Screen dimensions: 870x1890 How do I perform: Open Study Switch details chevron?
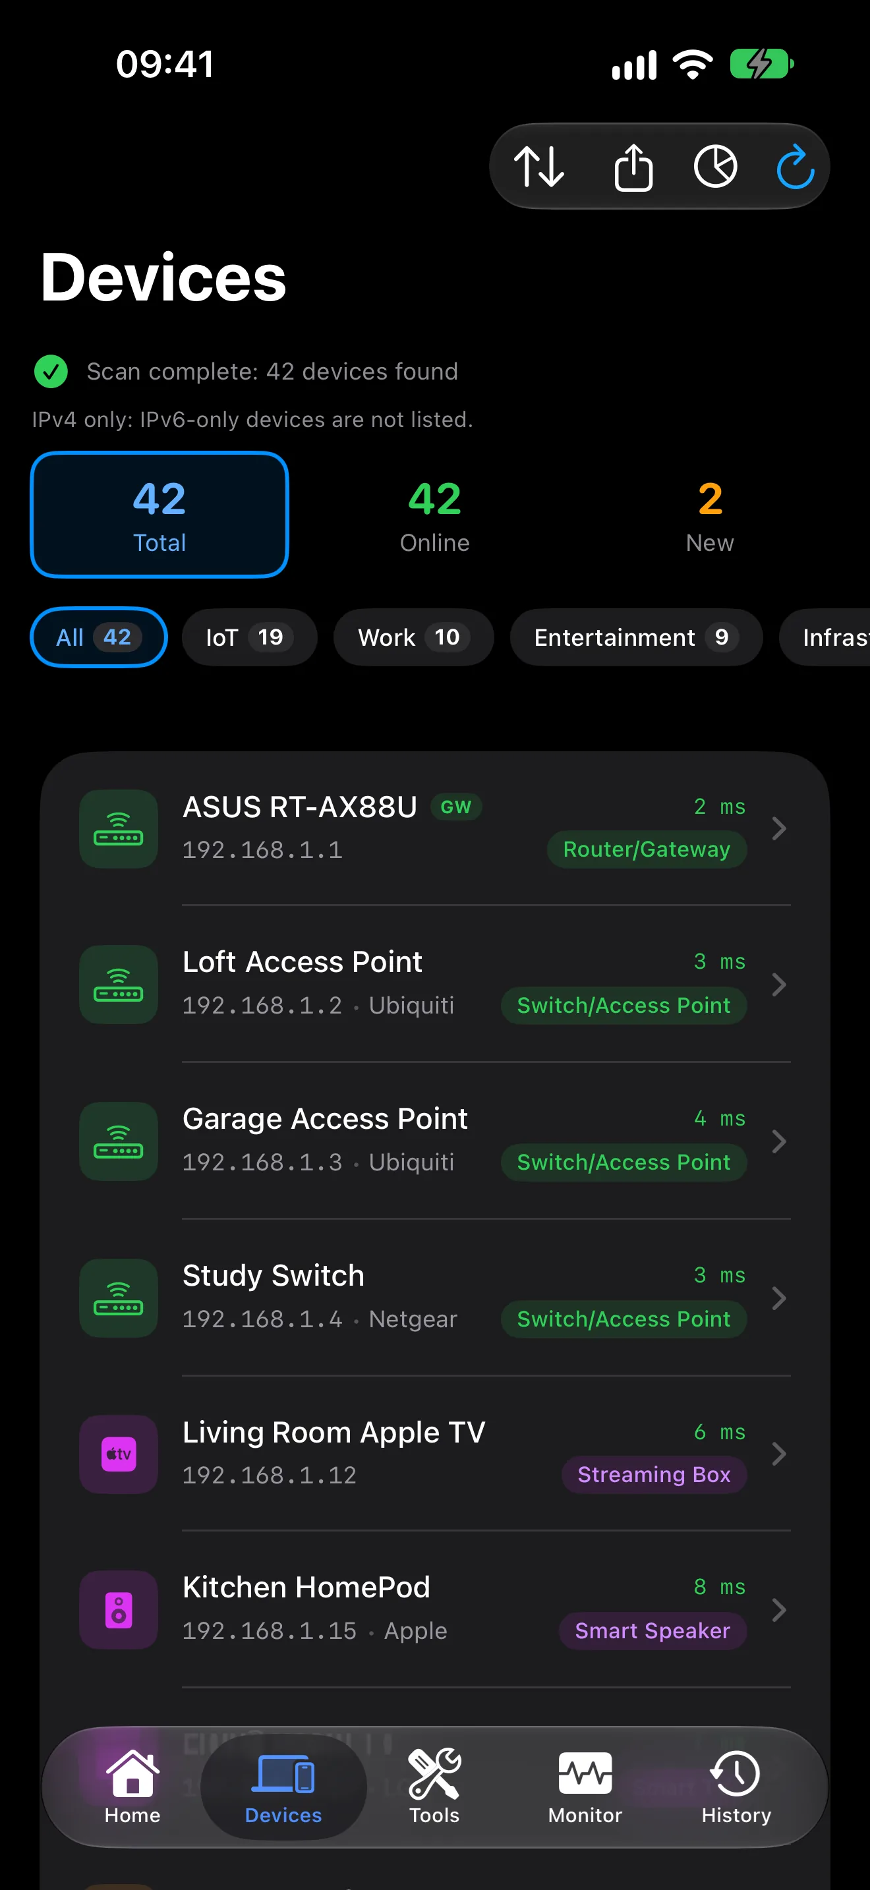(x=779, y=1299)
